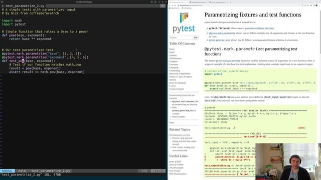
Task: Focus the pytest docs Search field
Action: (181, 37)
